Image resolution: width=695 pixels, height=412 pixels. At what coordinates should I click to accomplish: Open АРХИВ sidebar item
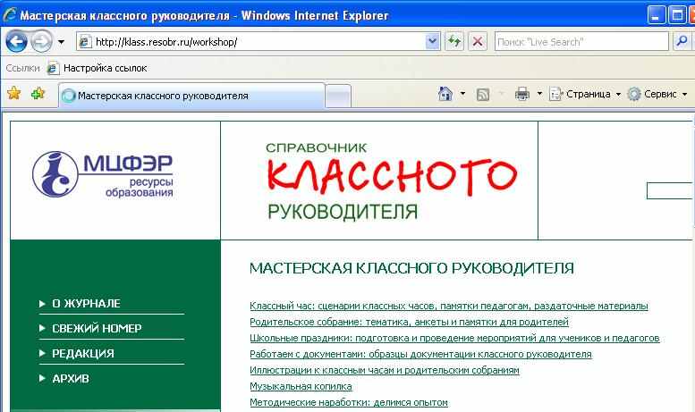71,378
